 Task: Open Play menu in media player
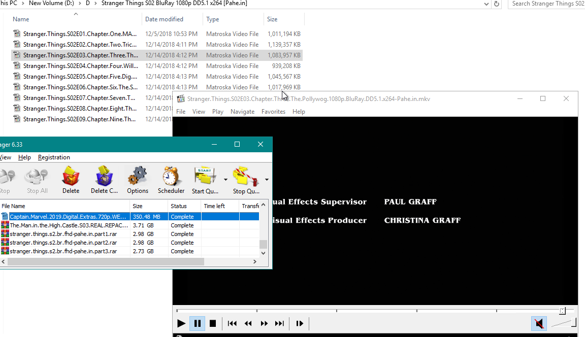click(217, 112)
